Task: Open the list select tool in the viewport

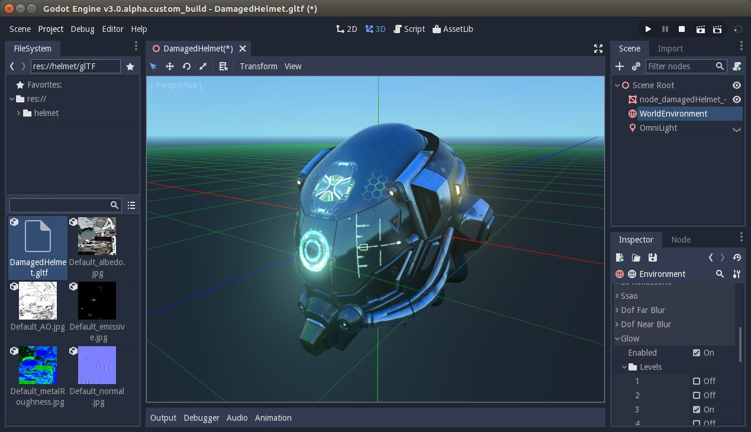Action: 224,66
